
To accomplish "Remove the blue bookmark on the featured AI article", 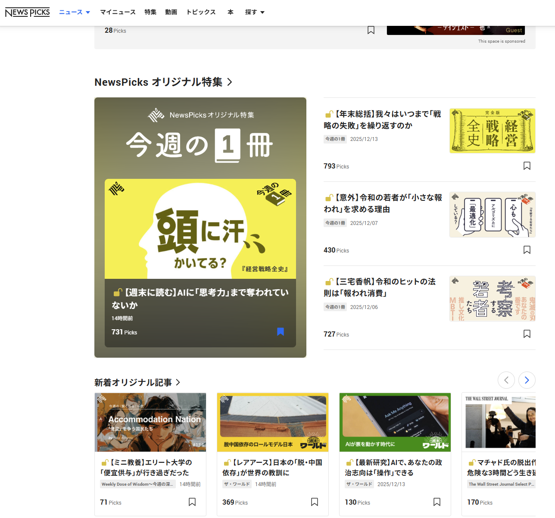I will pyautogui.click(x=281, y=331).
